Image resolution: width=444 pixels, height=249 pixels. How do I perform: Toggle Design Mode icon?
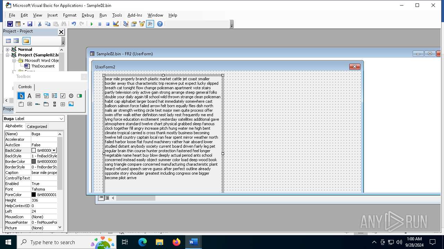click(116, 24)
